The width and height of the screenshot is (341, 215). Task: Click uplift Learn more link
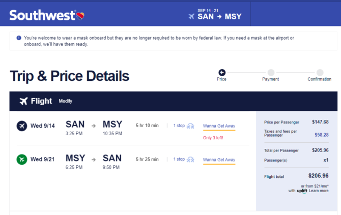(x=319, y=191)
